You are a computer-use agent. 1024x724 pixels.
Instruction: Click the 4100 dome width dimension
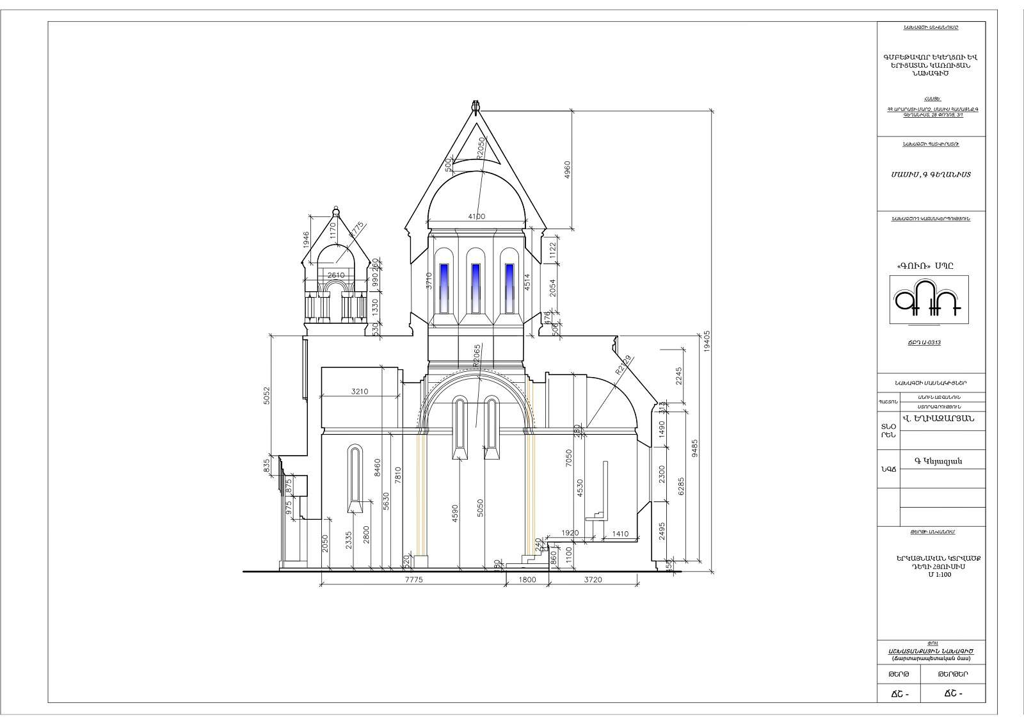pos(477,216)
